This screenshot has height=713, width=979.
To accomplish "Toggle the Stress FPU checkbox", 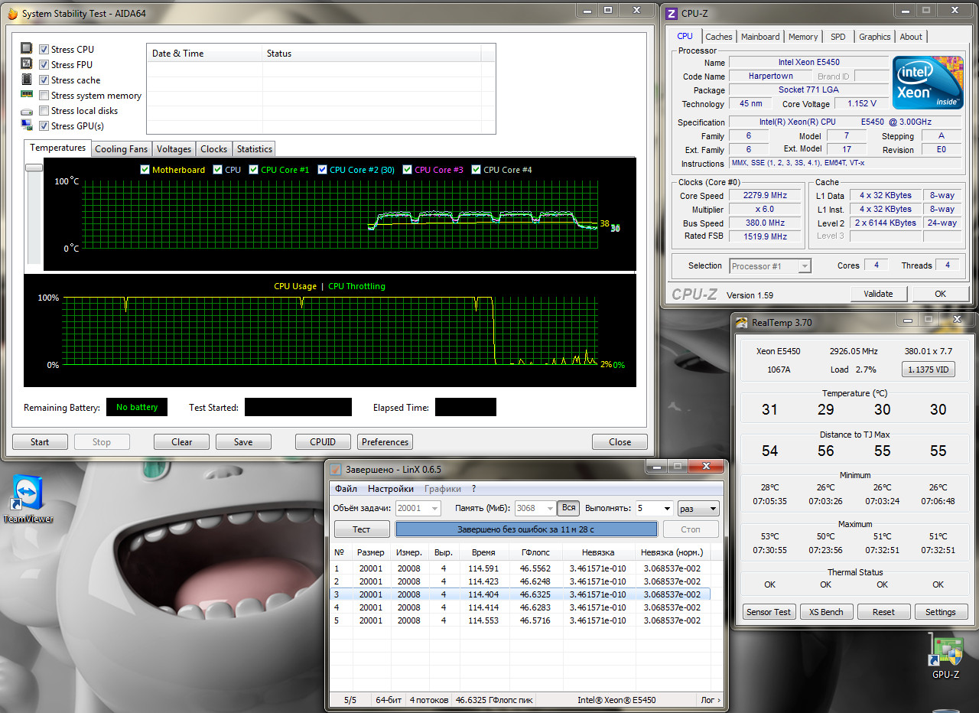I will 44,65.
